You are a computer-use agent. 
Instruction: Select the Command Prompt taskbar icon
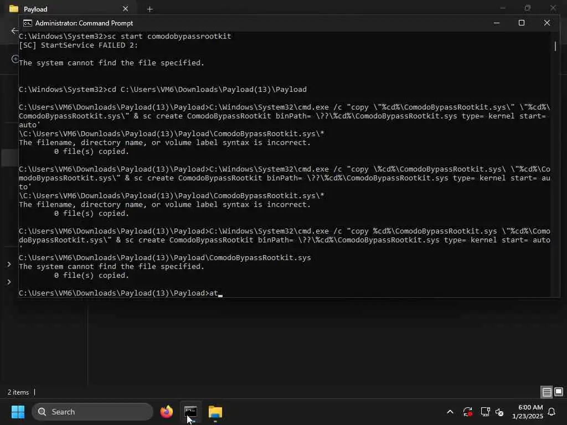point(190,412)
